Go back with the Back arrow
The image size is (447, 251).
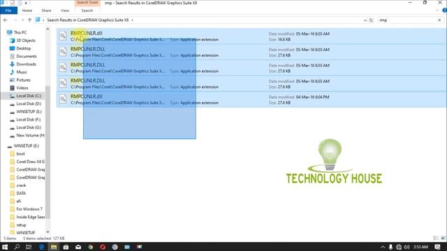coord(6,20)
